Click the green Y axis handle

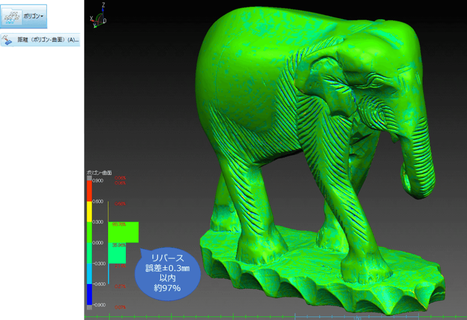tap(95, 26)
